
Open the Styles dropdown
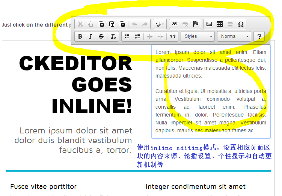(x=198, y=36)
